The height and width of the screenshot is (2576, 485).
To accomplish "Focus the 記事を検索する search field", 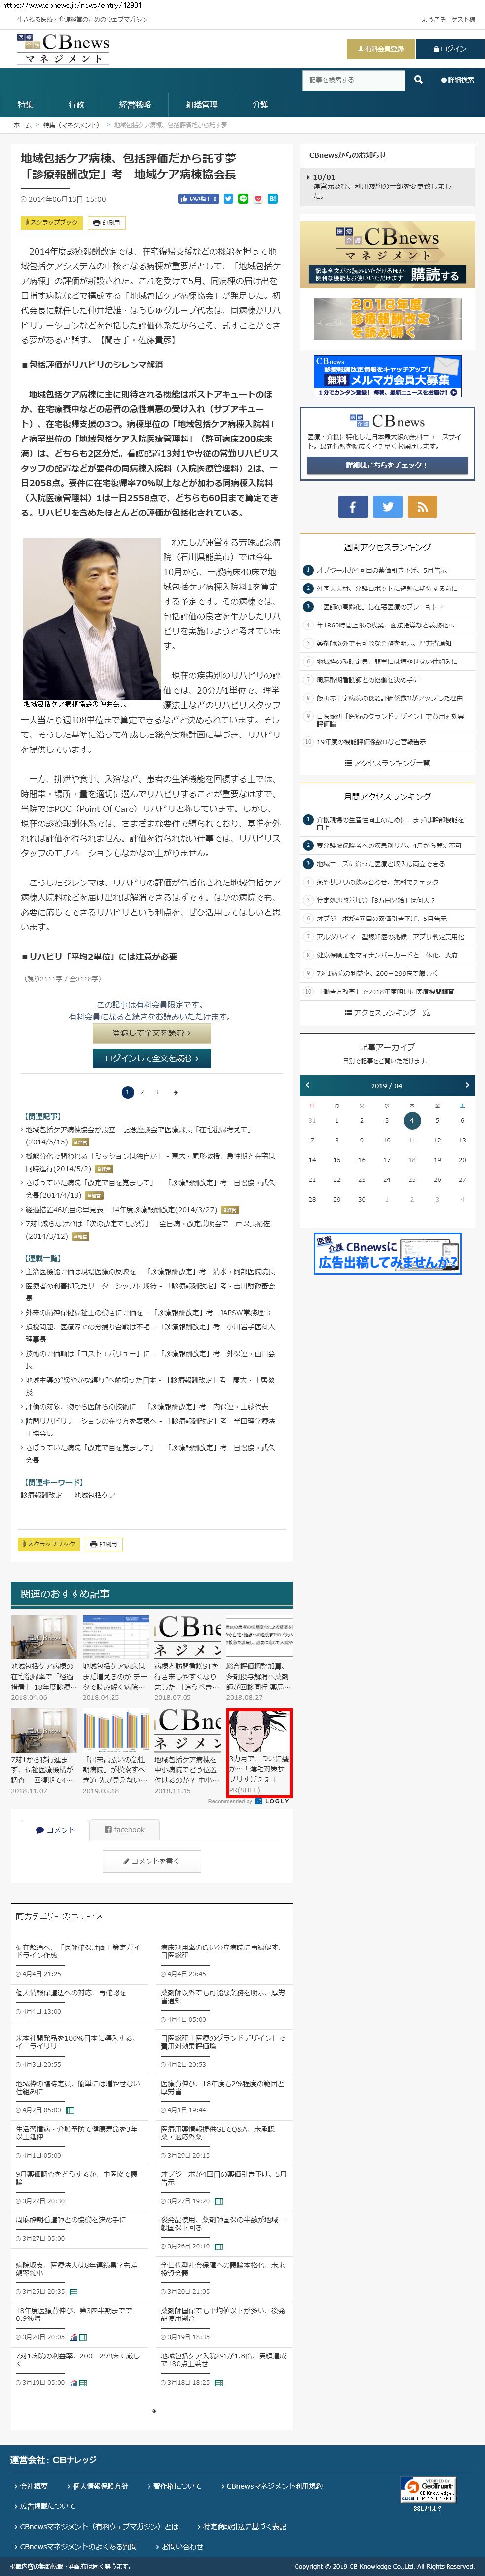I will tap(354, 80).
